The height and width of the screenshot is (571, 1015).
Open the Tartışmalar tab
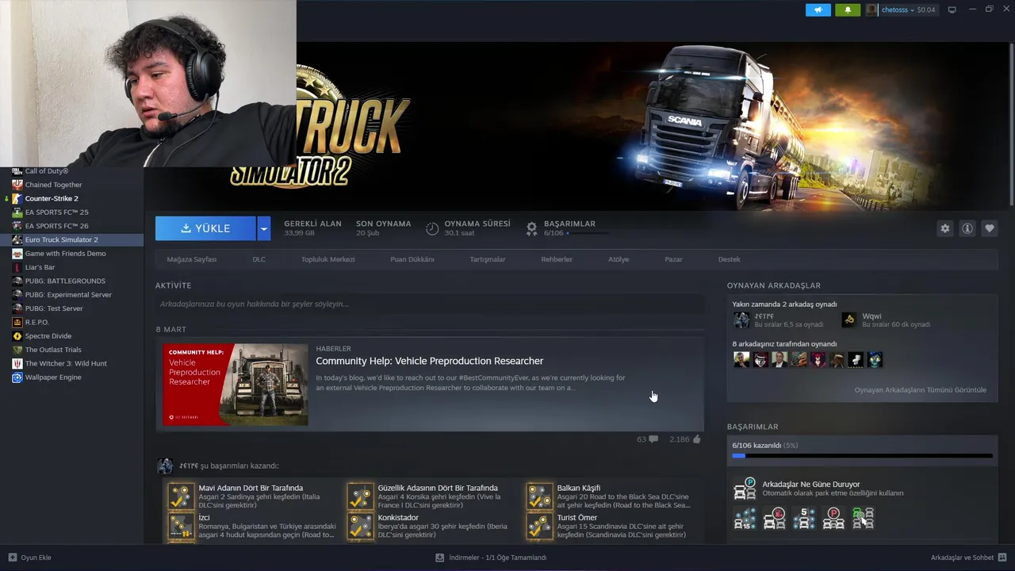click(488, 259)
